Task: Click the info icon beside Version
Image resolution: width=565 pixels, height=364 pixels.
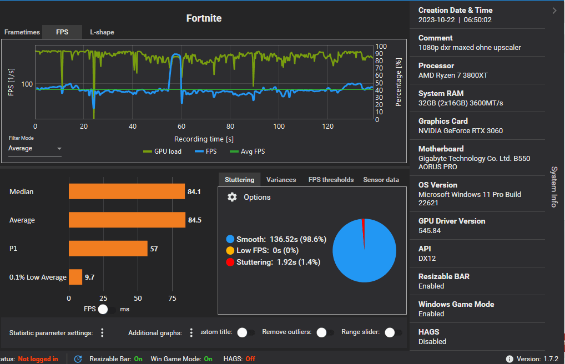Action: [509, 359]
